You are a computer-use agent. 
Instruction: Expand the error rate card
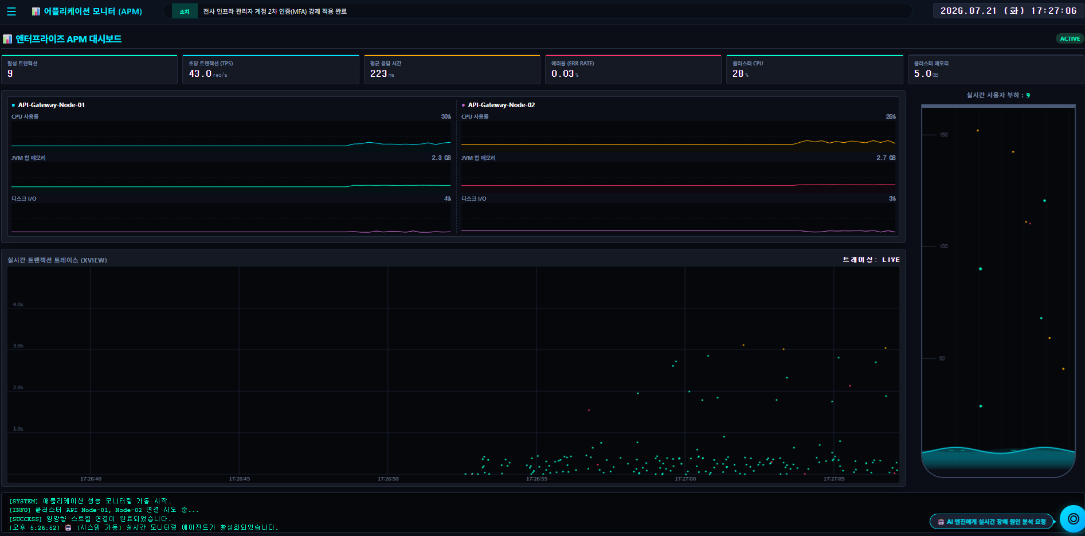tap(633, 69)
